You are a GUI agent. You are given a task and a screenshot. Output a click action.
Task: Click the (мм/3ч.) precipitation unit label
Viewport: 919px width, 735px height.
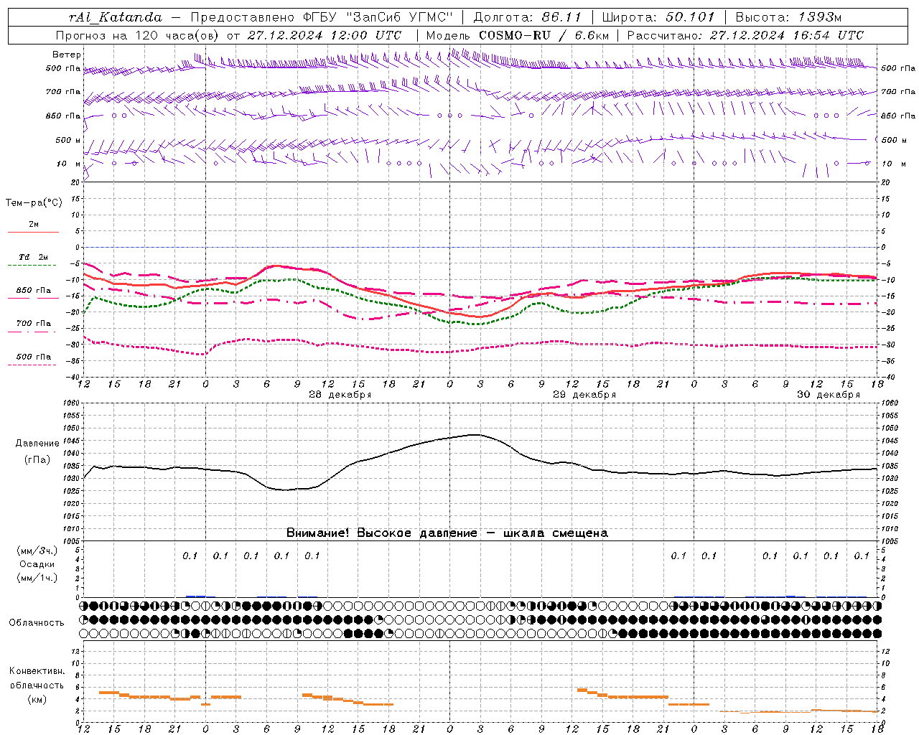tap(37, 551)
